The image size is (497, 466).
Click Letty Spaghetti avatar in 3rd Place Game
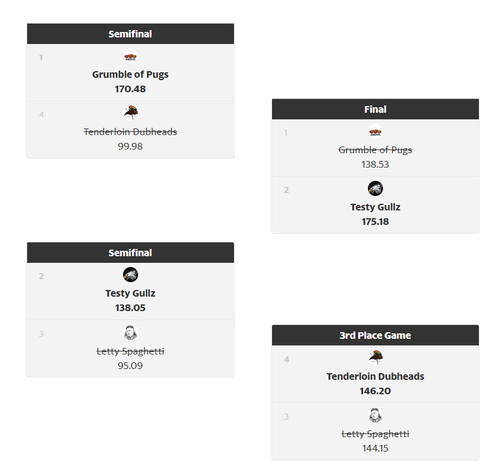[x=375, y=415]
